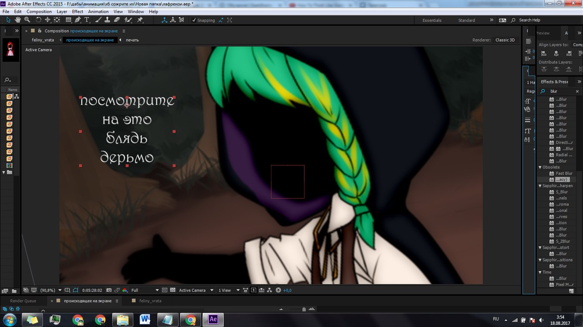The height and width of the screenshot is (327, 583).
Task: Select the Roto Brush tool
Action: pos(128,20)
